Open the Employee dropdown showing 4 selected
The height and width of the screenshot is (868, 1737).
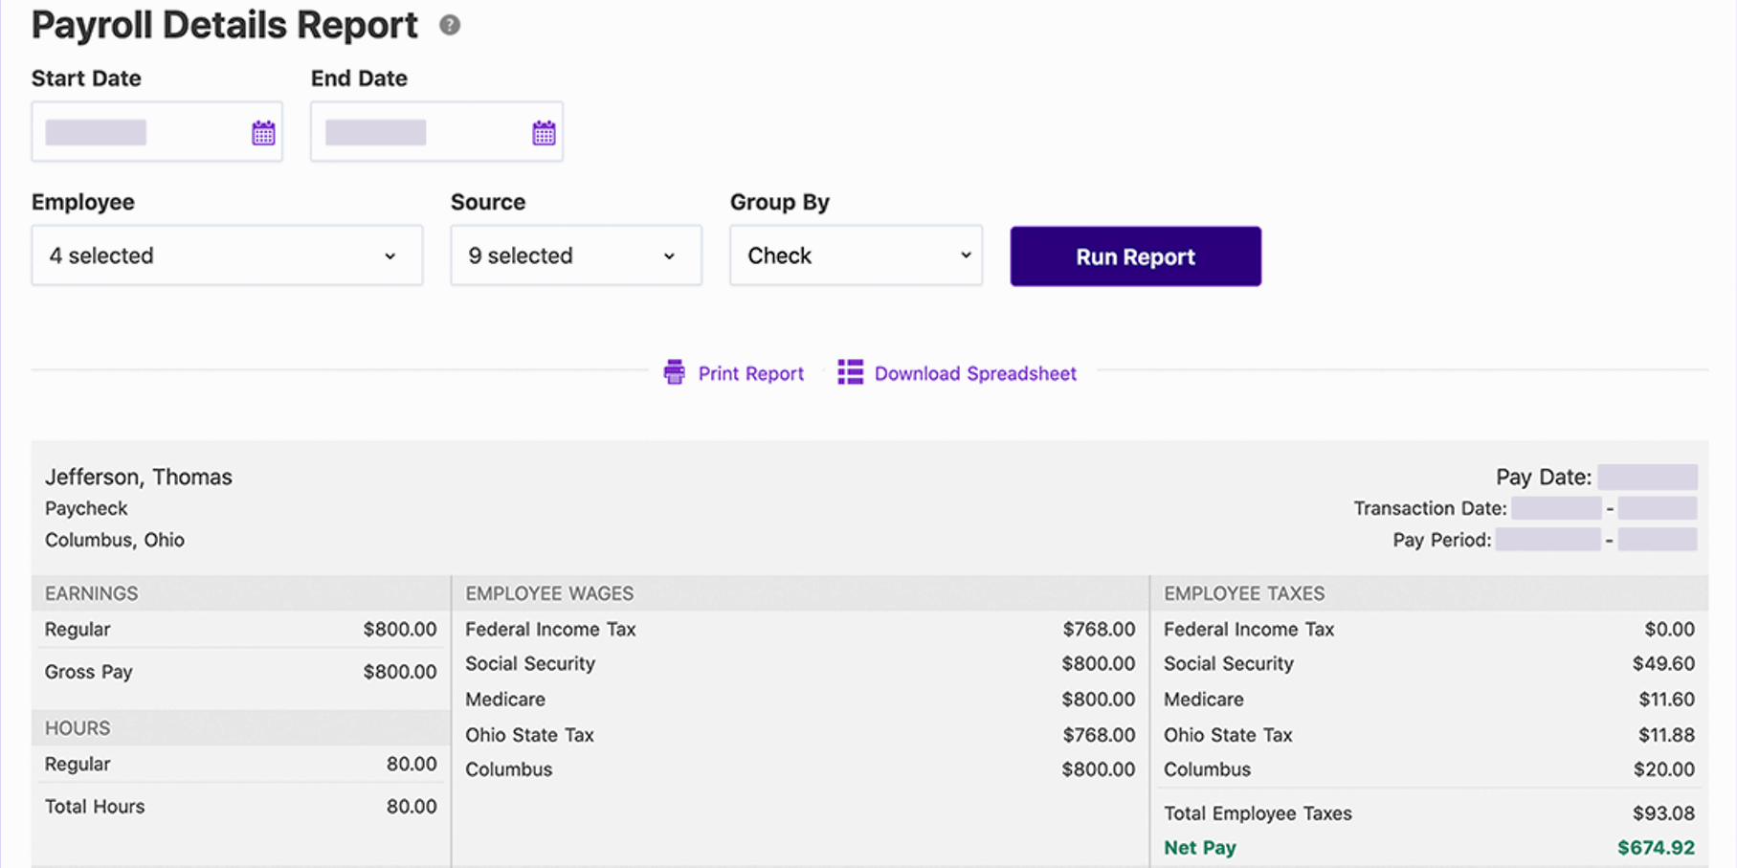click(227, 256)
